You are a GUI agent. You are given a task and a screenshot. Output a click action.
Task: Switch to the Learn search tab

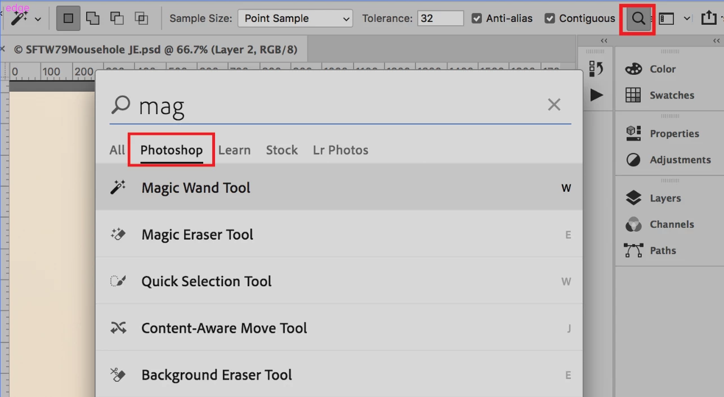[234, 150]
